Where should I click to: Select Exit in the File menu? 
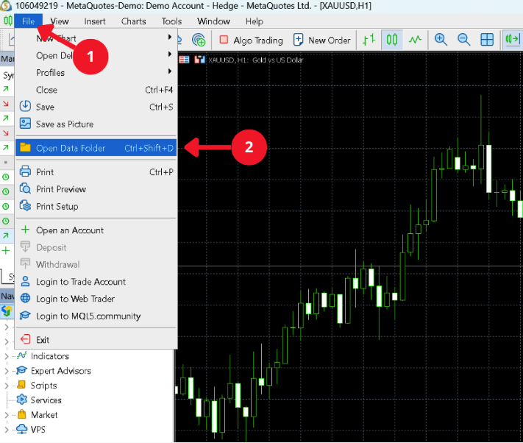point(43,340)
